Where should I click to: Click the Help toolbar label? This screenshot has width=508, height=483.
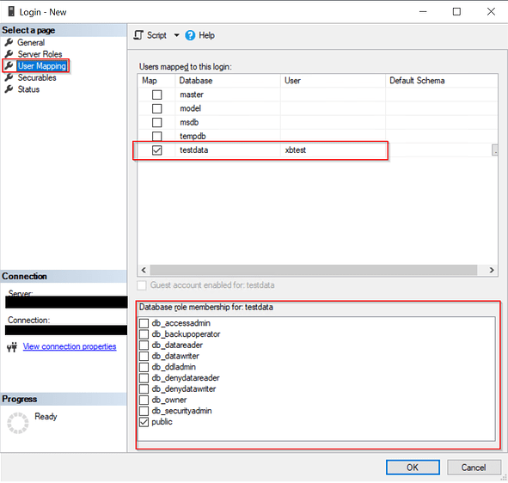tap(206, 35)
